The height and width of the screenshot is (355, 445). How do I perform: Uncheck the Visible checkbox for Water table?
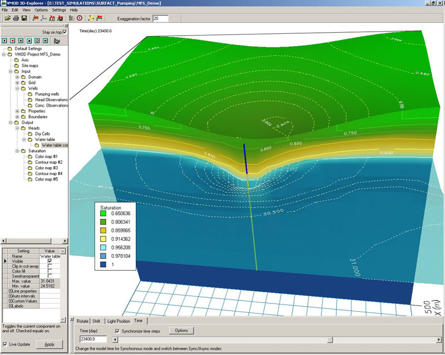pos(50,261)
